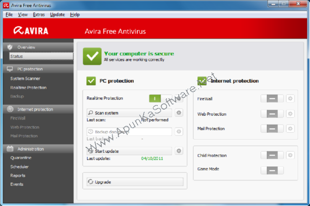This screenshot has width=310, height=206.
Task: Click the calendar icon beside Administration
Action: pos(10,149)
